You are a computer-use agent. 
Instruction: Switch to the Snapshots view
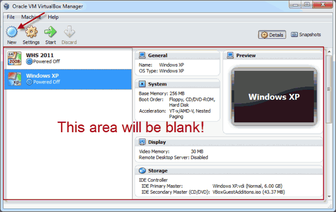coord(306,35)
